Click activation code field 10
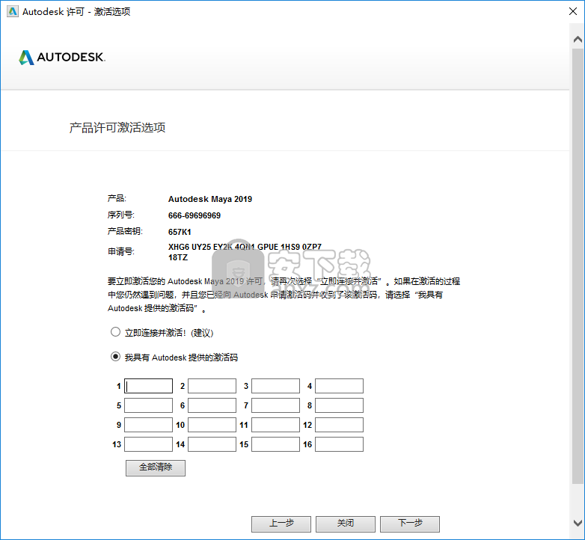The image size is (585, 540). click(212, 425)
